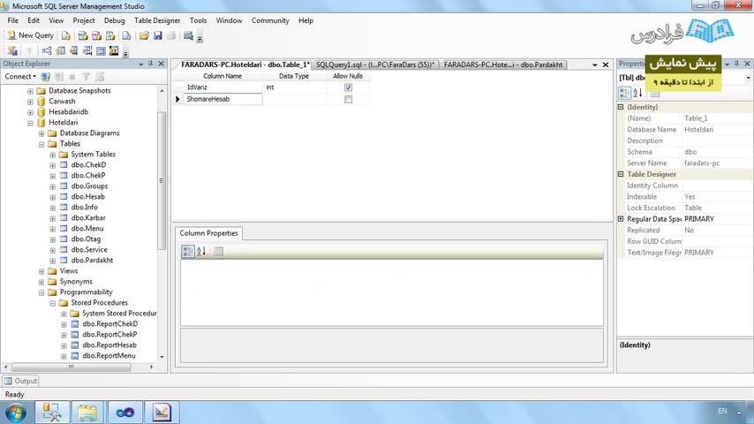Expand the Database Diagrams folder
This screenshot has width=754, height=424.
41,133
